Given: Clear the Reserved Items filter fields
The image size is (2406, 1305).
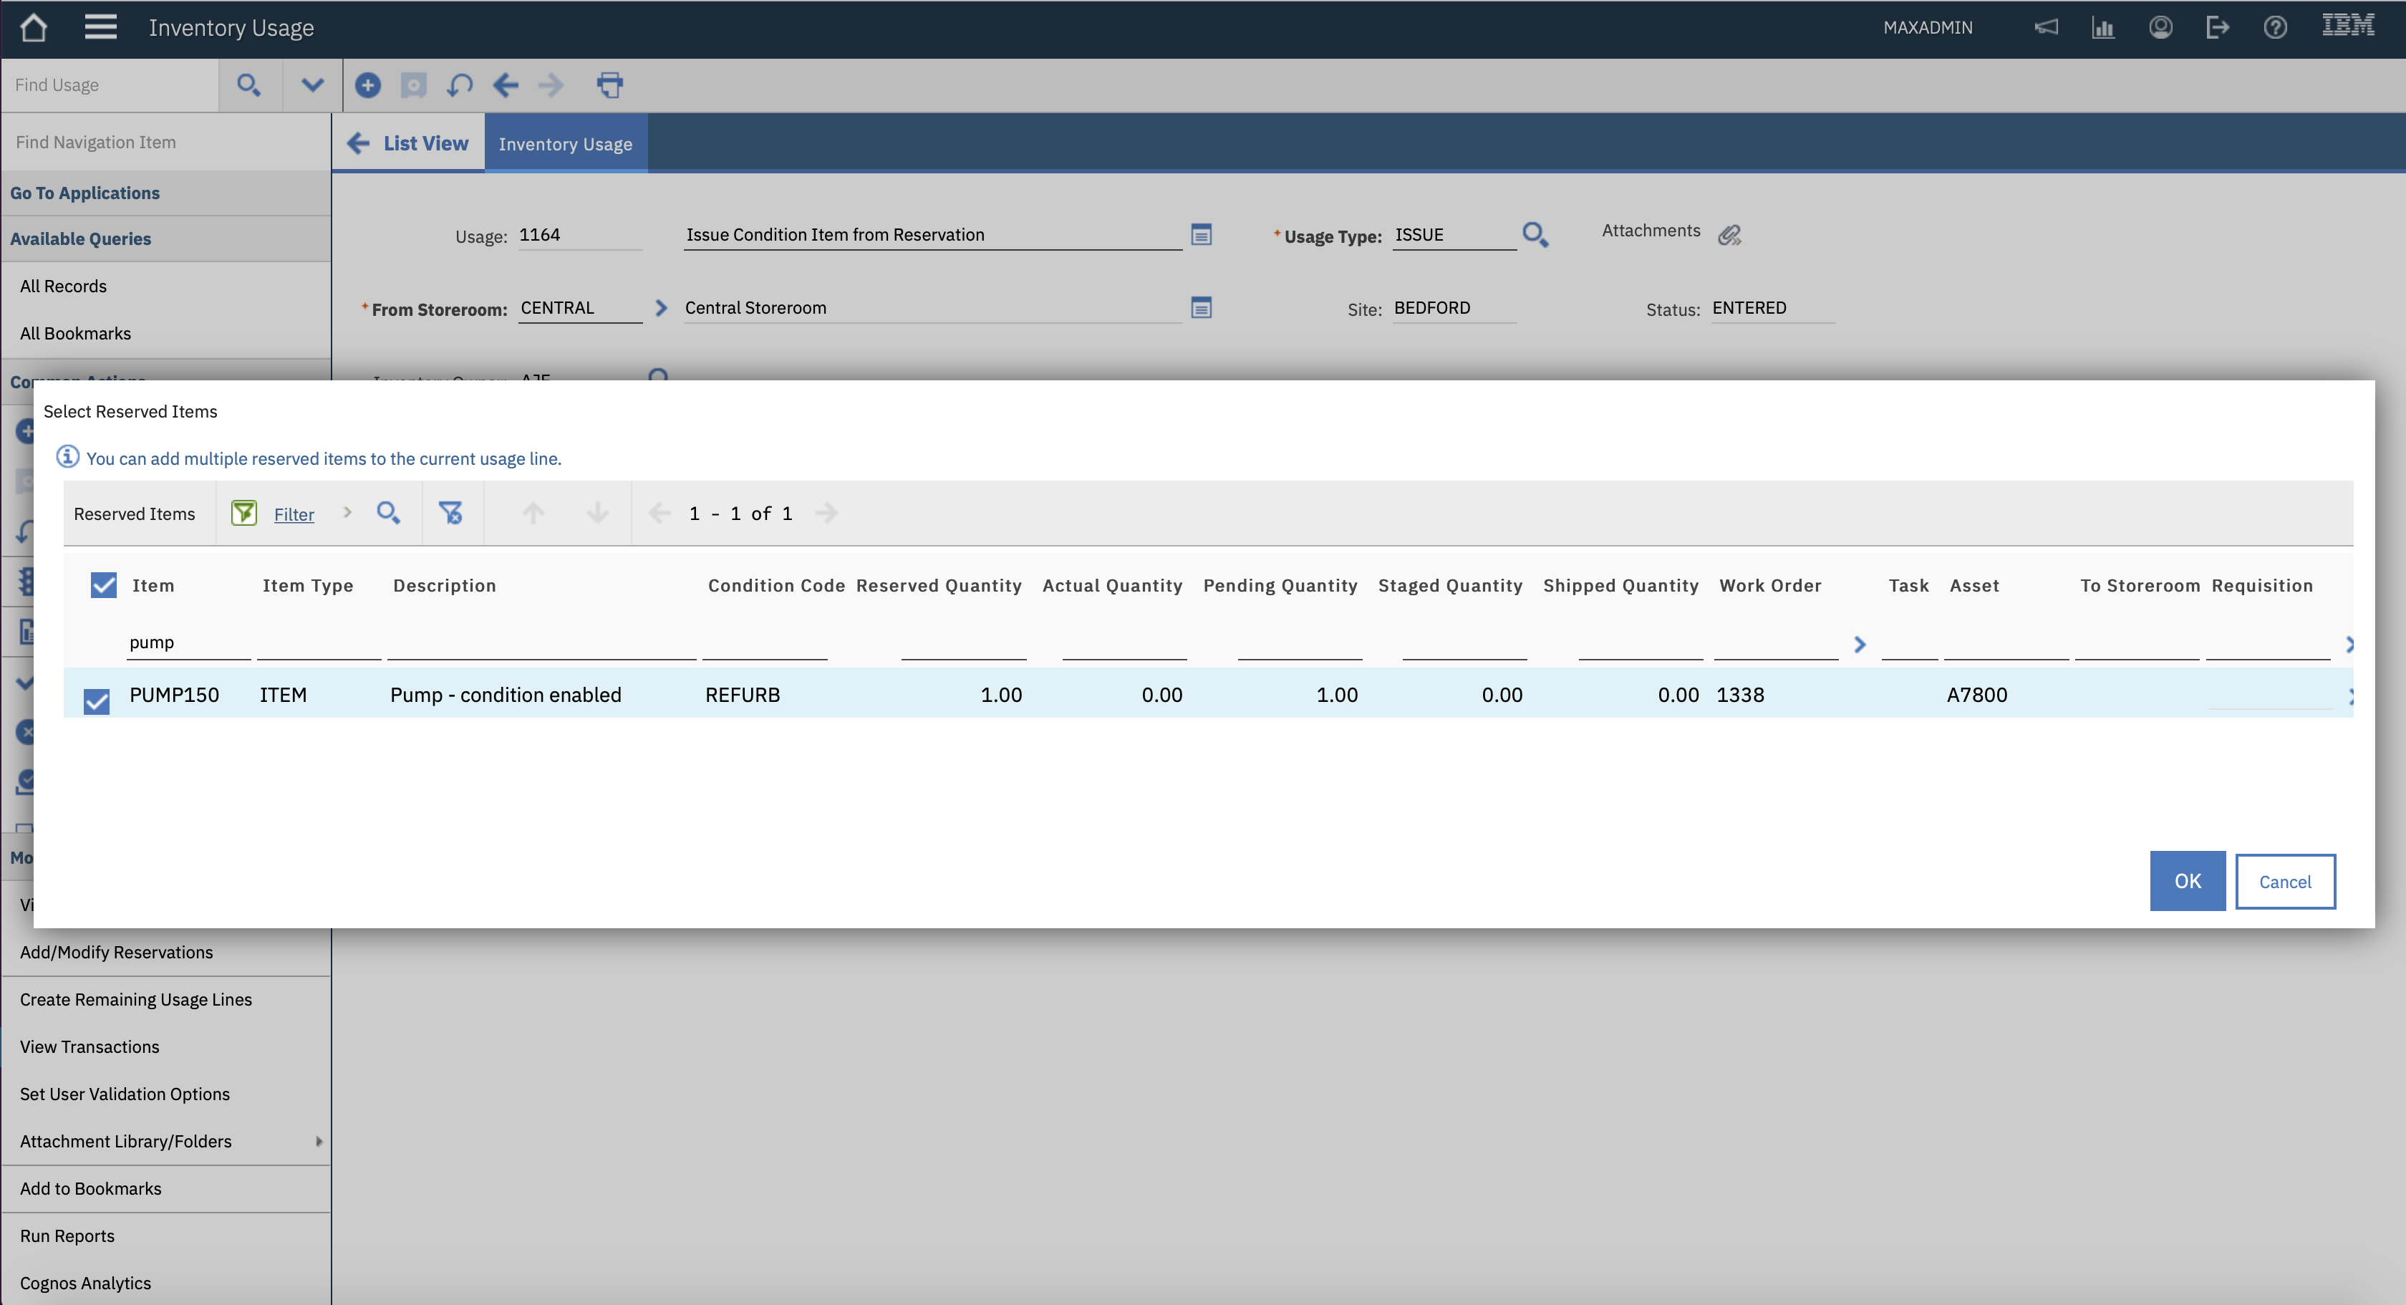Looking at the screenshot, I should coord(452,513).
